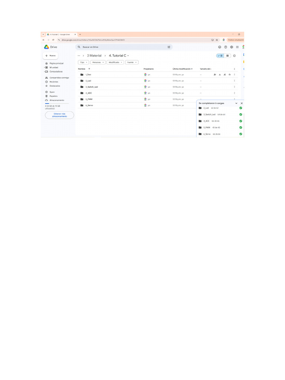Open the help question mark icon
This screenshot has height=380, width=285.
click(x=226, y=47)
